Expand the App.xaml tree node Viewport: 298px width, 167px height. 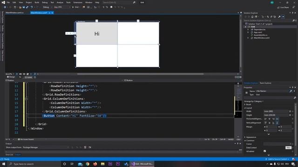point(248,32)
